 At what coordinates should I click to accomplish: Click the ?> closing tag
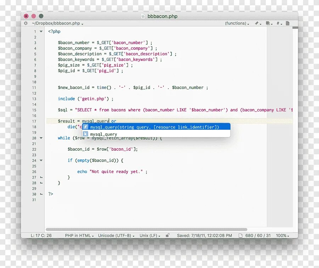click(51, 194)
